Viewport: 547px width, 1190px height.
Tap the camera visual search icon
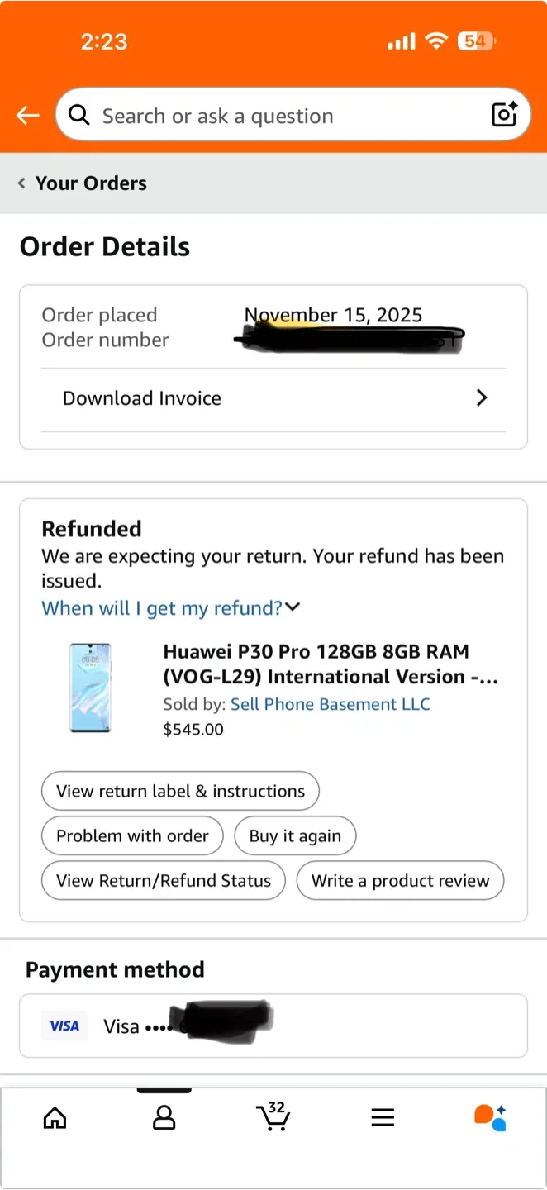pos(504,115)
